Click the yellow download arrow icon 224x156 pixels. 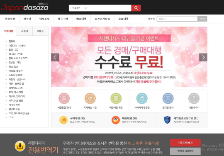(x=20, y=146)
